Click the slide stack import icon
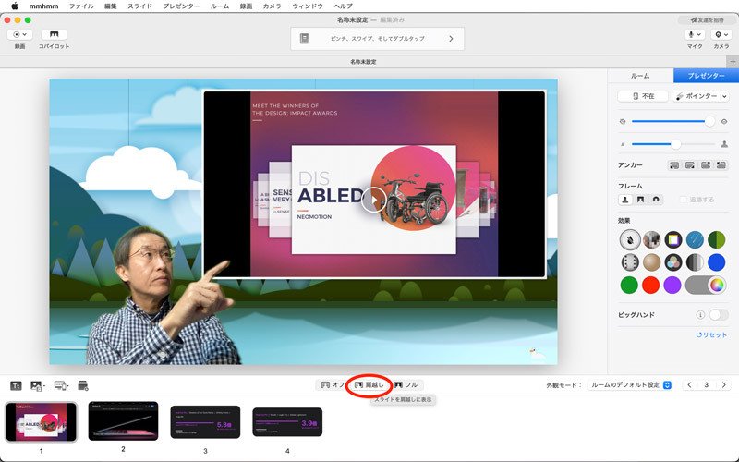The width and height of the screenshot is (739, 462). click(83, 385)
